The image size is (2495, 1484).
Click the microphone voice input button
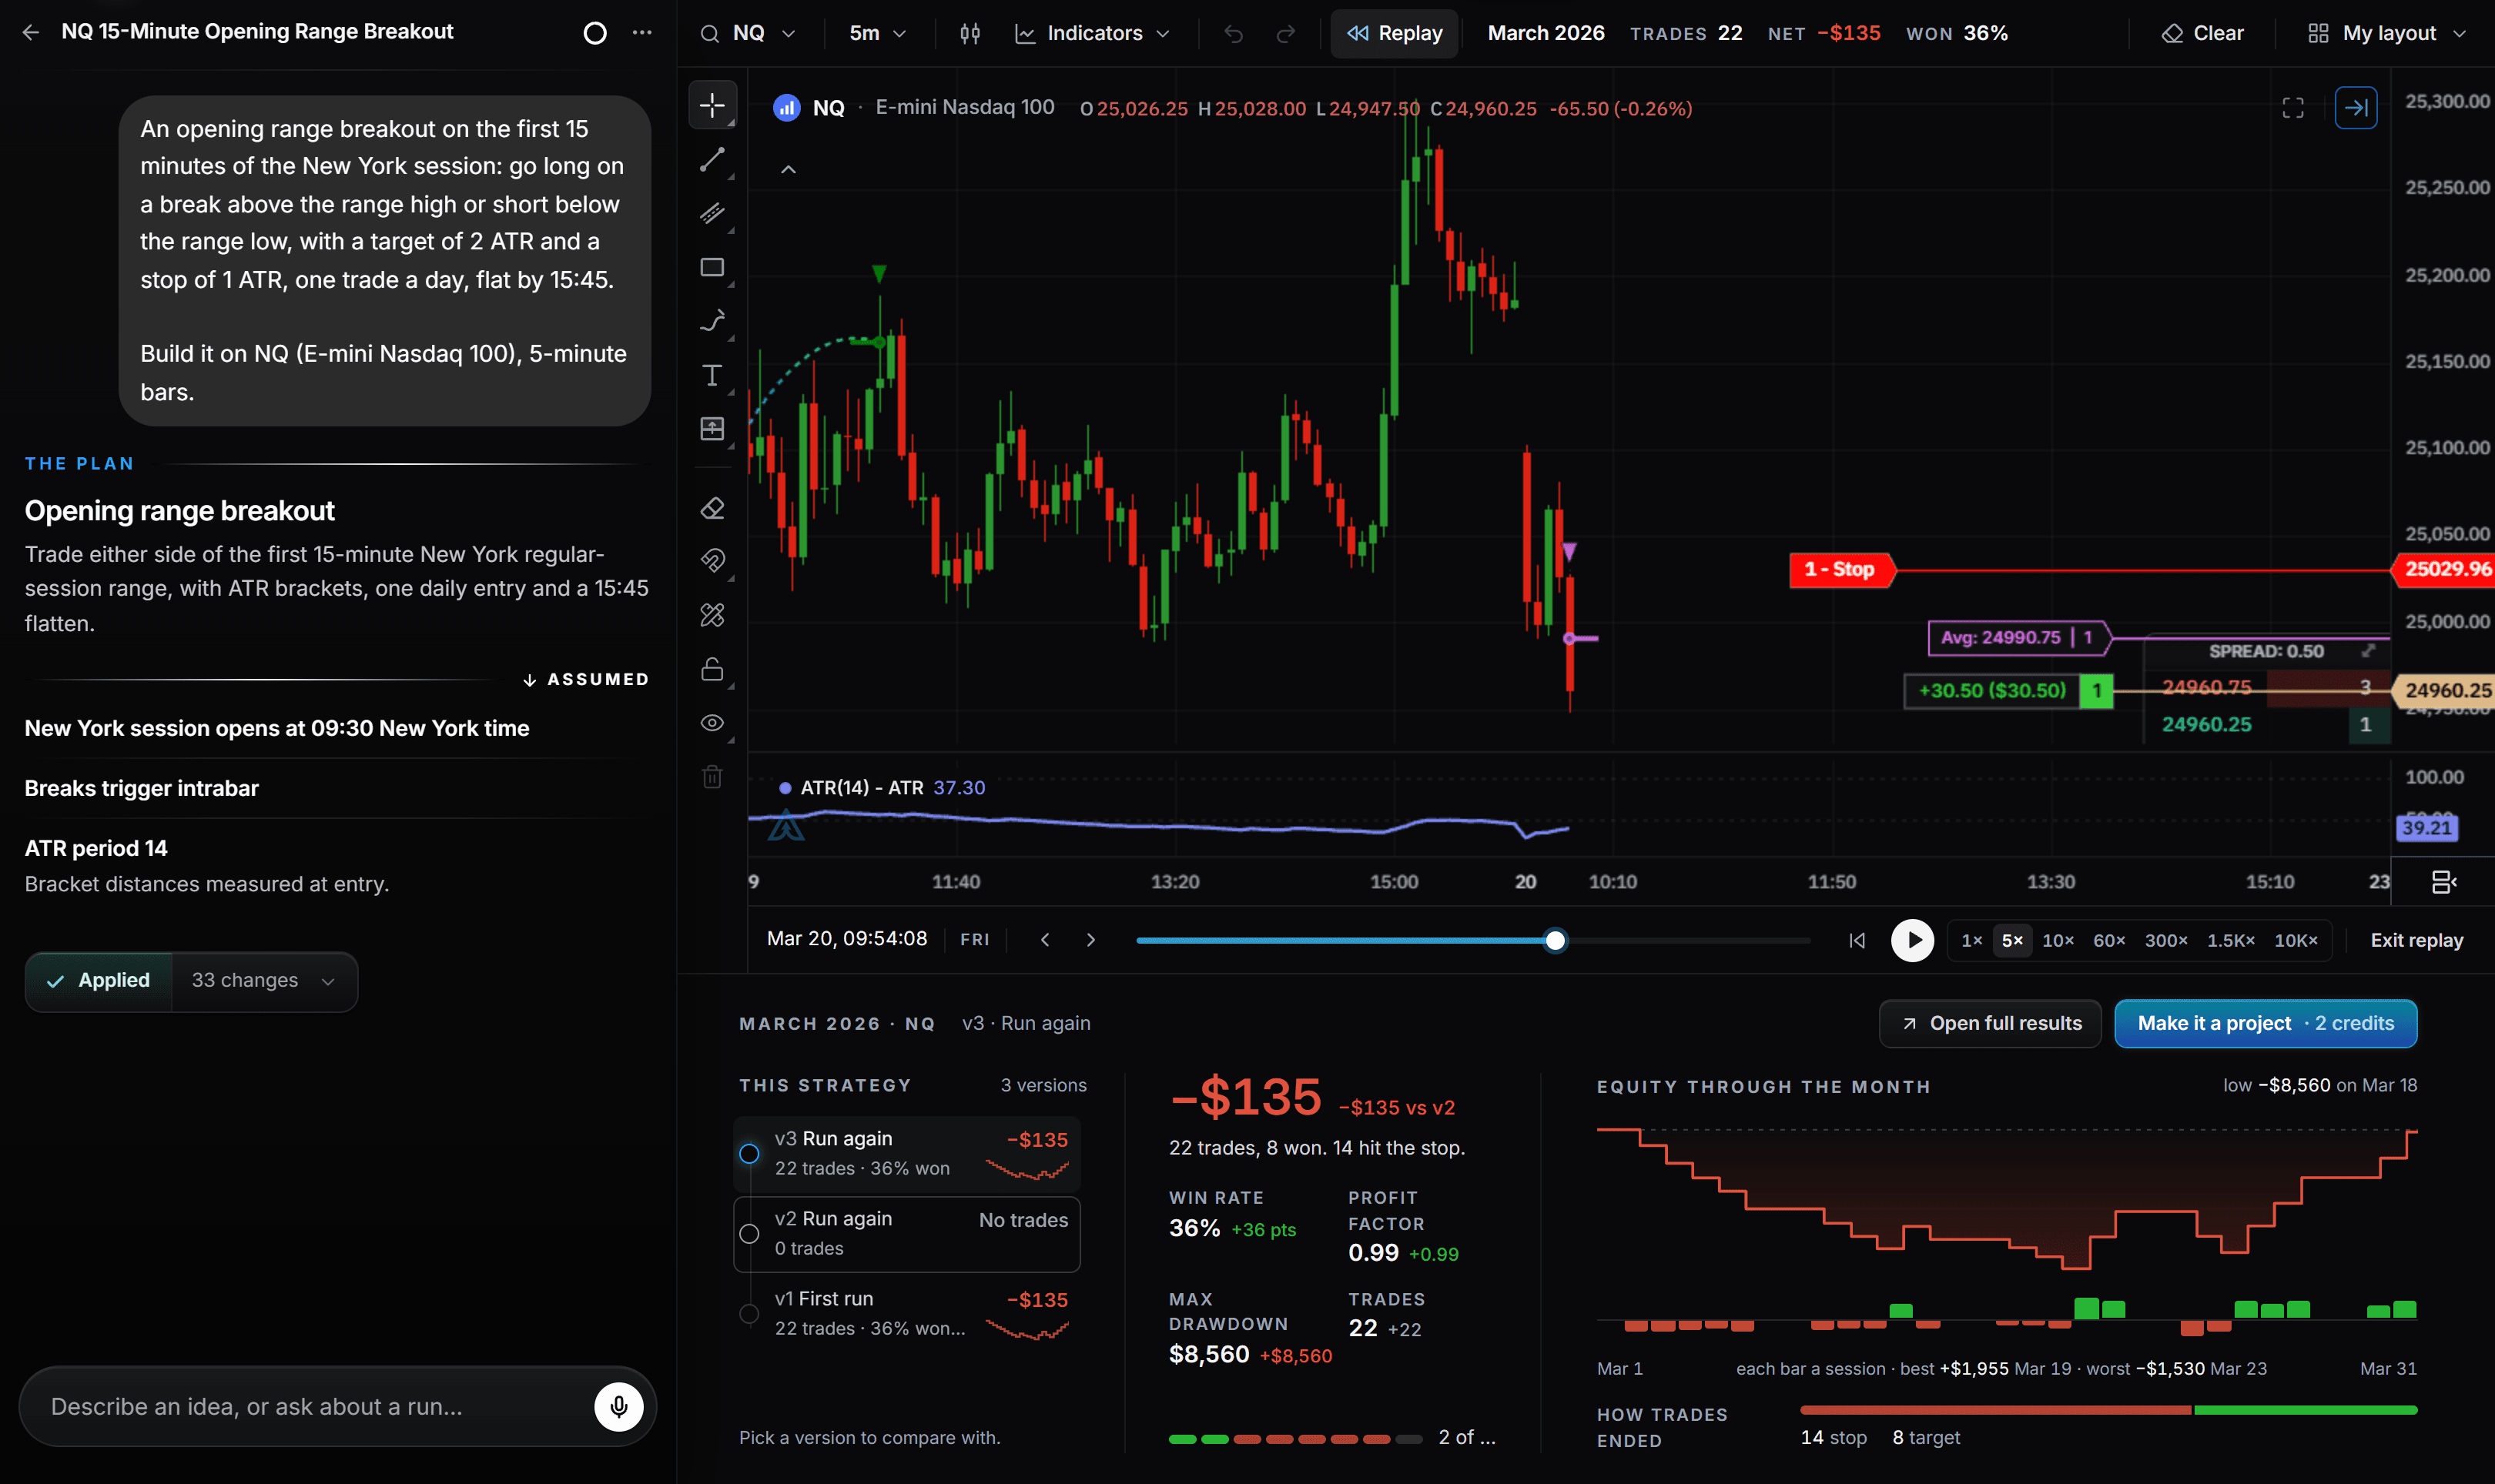click(619, 1406)
